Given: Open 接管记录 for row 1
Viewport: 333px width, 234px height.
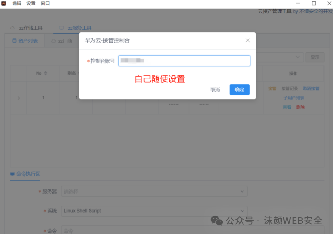Looking at the screenshot, I should pos(290,89).
